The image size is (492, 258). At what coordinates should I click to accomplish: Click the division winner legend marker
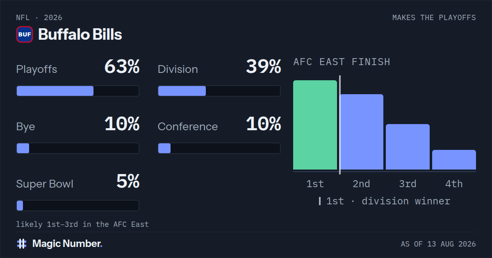[320, 201]
